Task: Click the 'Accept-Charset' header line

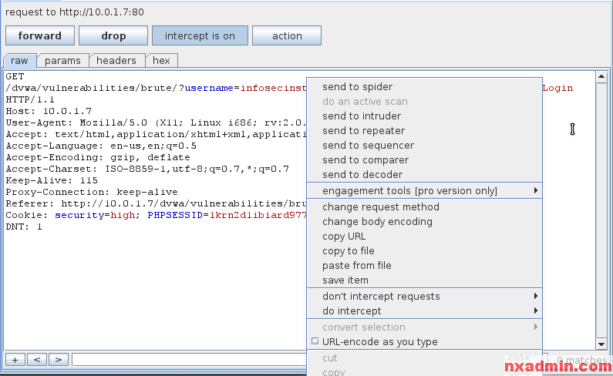Action: pos(147,169)
